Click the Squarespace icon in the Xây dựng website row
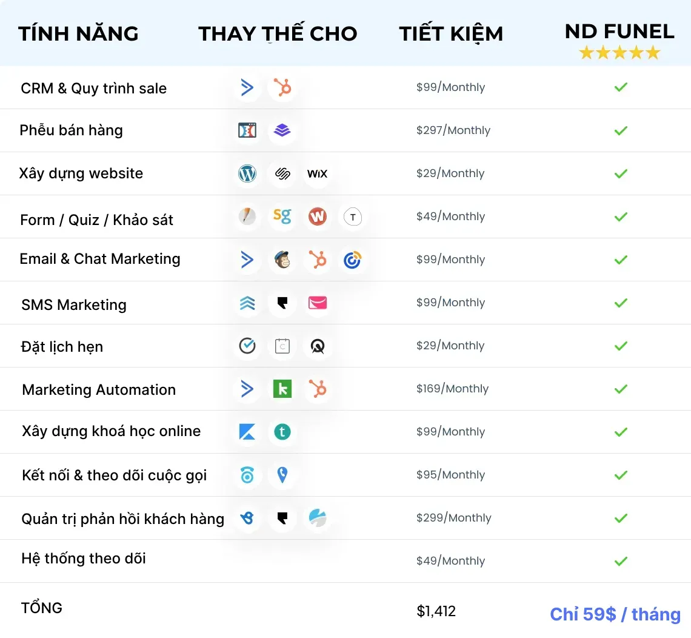Screen dimensions: 691x638 click(x=282, y=173)
